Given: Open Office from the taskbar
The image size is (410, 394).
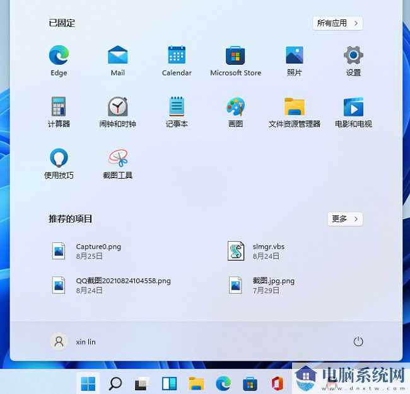Looking at the screenshot, I should coord(277,383).
